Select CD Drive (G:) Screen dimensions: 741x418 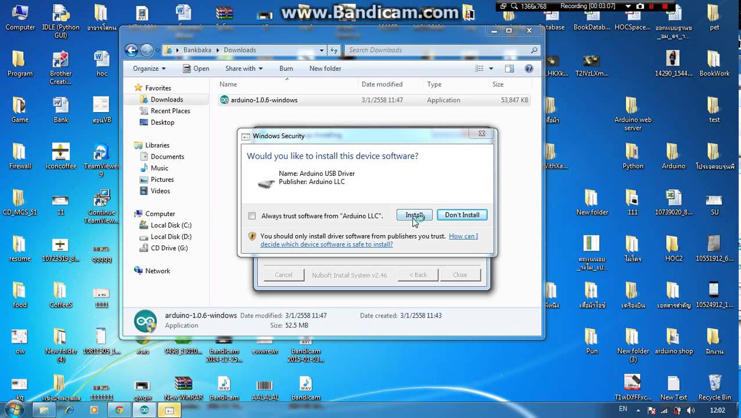pyautogui.click(x=169, y=248)
